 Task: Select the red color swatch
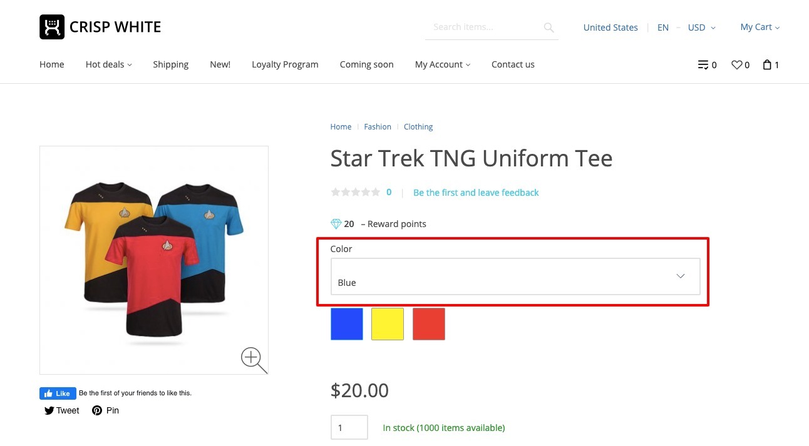click(x=429, y=324)
